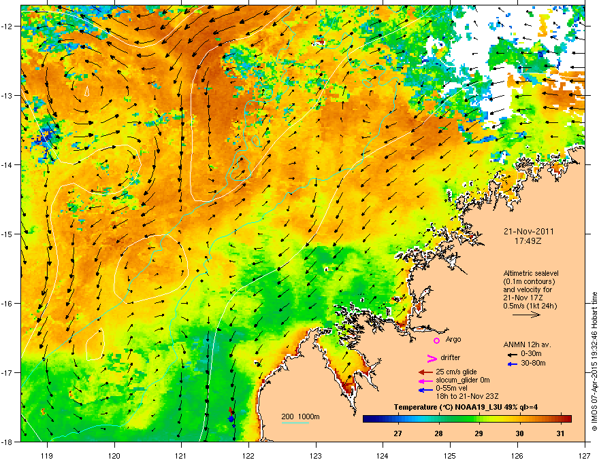Click the magenta slocum_glider 0m legend arrow
599x462 pixels.
pyautogui.click(x=425, y=380)
